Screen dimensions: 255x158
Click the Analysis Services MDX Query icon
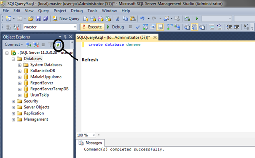tap(93, 18)
